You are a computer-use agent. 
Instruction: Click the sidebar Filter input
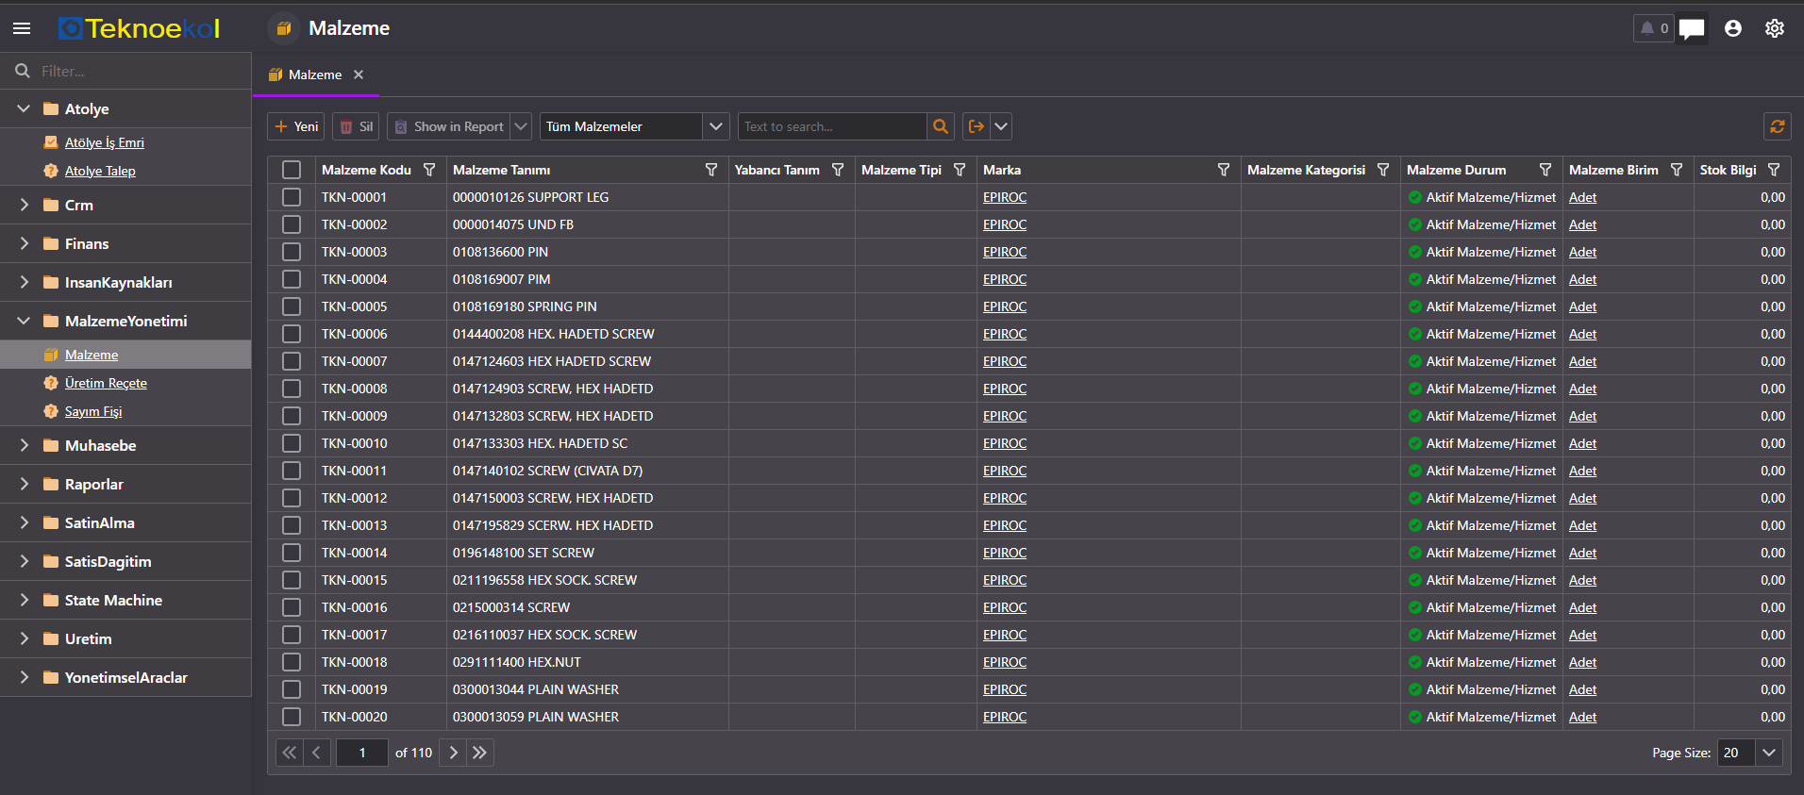pyautogui.click(x=142, y=71)
